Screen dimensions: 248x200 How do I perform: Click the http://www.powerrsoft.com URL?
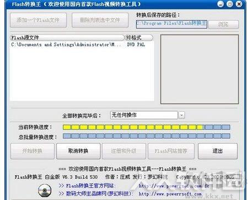[170, 194]
